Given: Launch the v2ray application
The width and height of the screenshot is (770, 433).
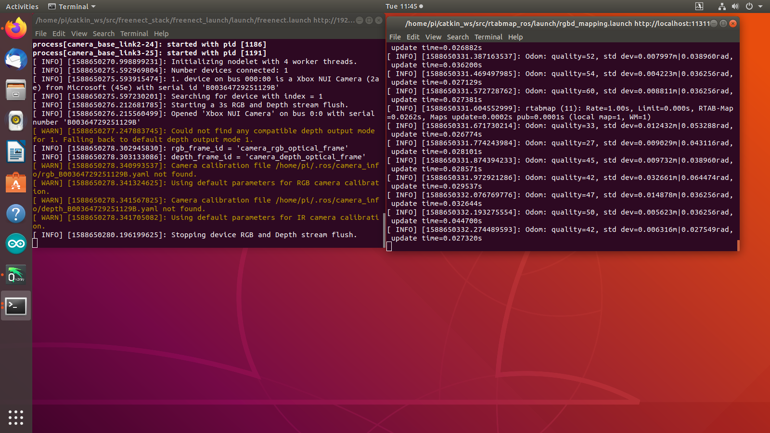Looking at the screenshot, I should [x=16, y=275].
